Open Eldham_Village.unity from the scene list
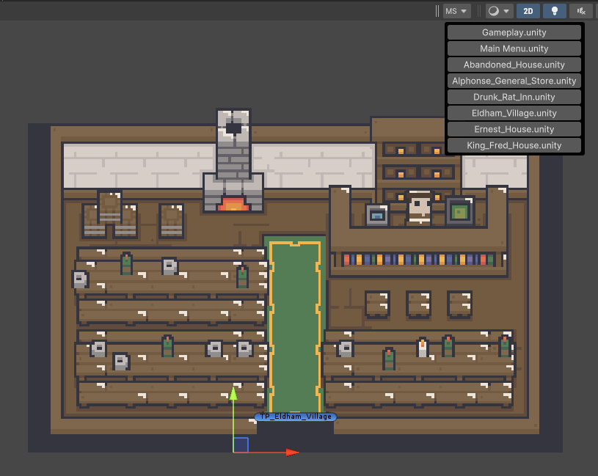Screen dimensions: 598x476 pos(514,113)
